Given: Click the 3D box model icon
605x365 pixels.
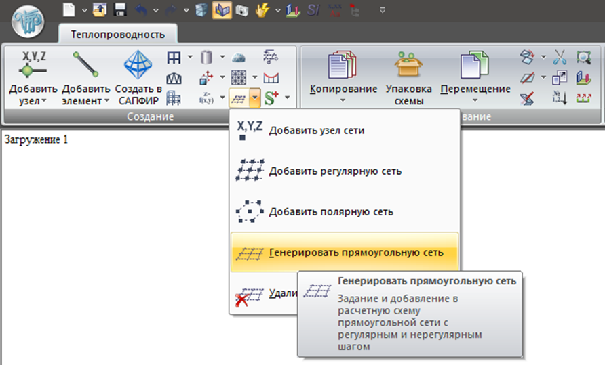Looking at the screenshot, I should [x=201, y=10].
